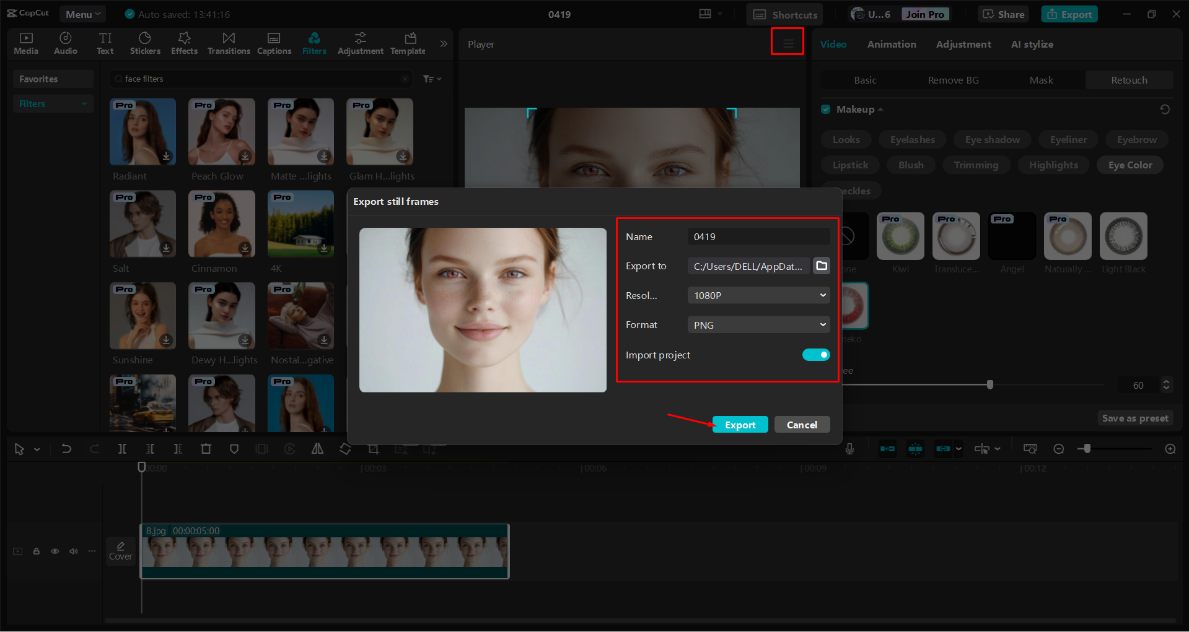Toggle the Import project switch
This screenshot has height=632, width=1189.
tap(815, 355)
